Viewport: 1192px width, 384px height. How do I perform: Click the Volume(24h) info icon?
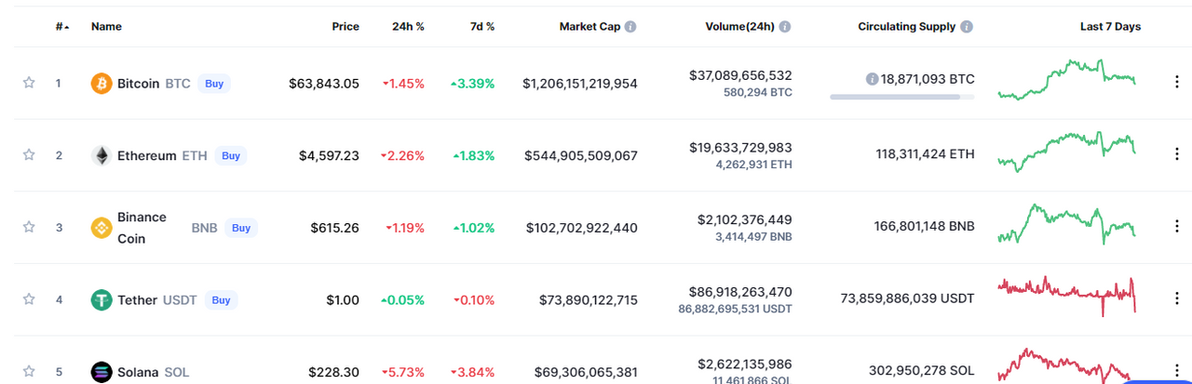click(784, 27)
